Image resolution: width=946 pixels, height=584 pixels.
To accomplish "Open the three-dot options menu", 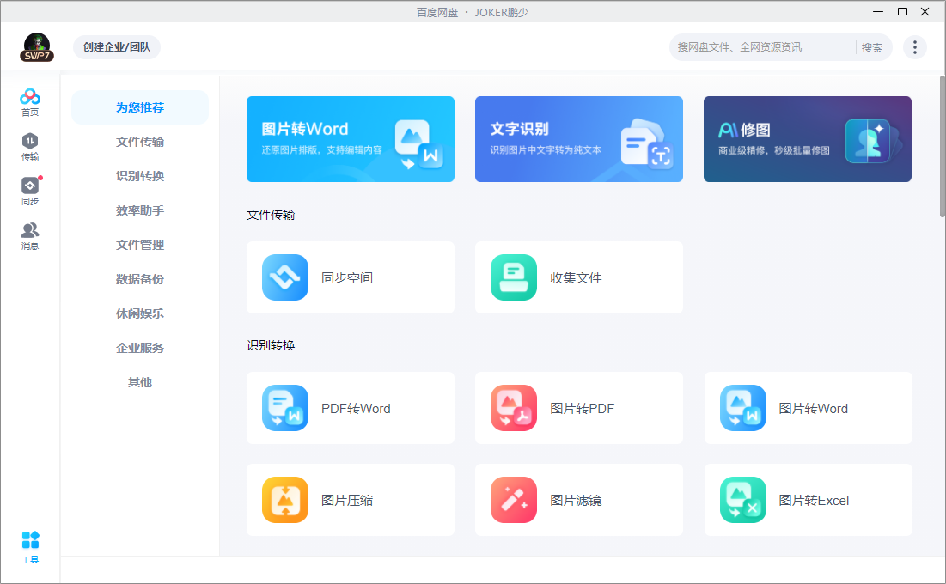I will [914, 47].
